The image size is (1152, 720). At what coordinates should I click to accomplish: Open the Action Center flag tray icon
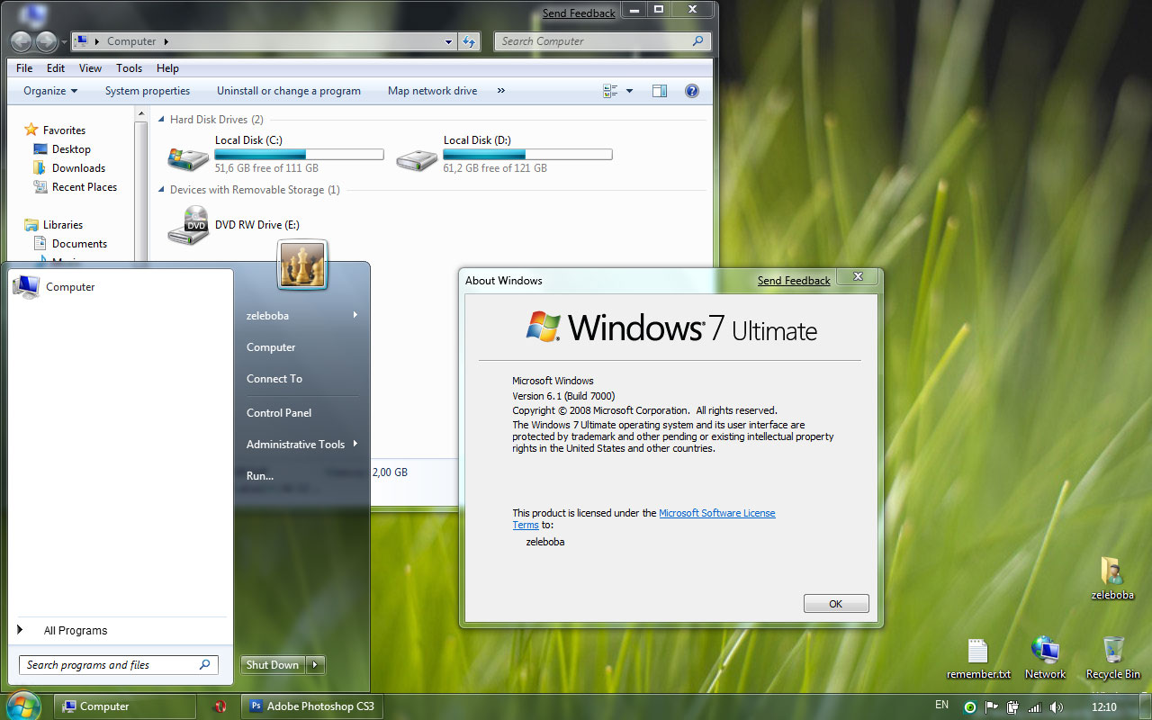click(x=992, y=707)
